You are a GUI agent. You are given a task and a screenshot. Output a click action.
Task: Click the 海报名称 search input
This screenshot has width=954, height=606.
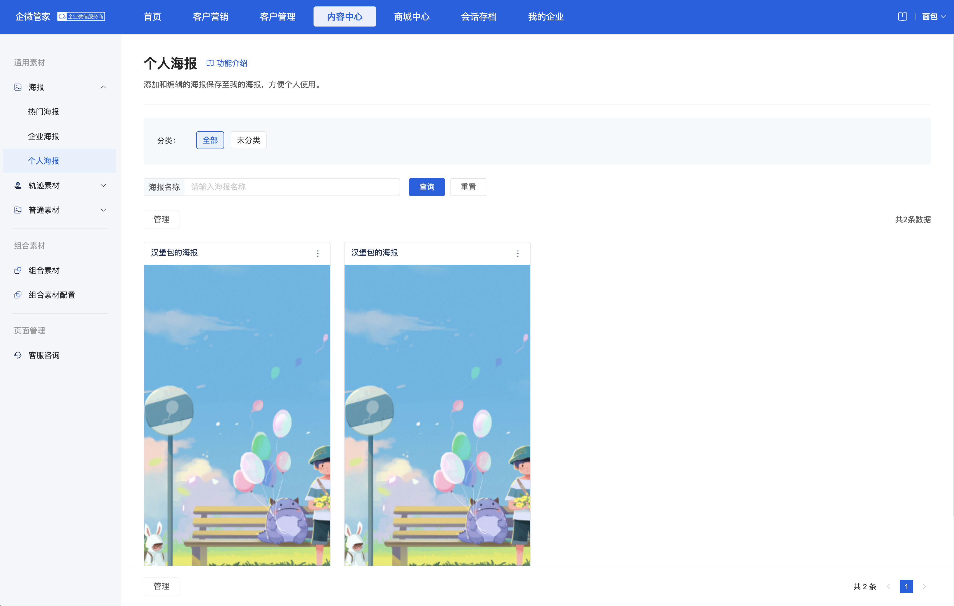click(292, 187)
